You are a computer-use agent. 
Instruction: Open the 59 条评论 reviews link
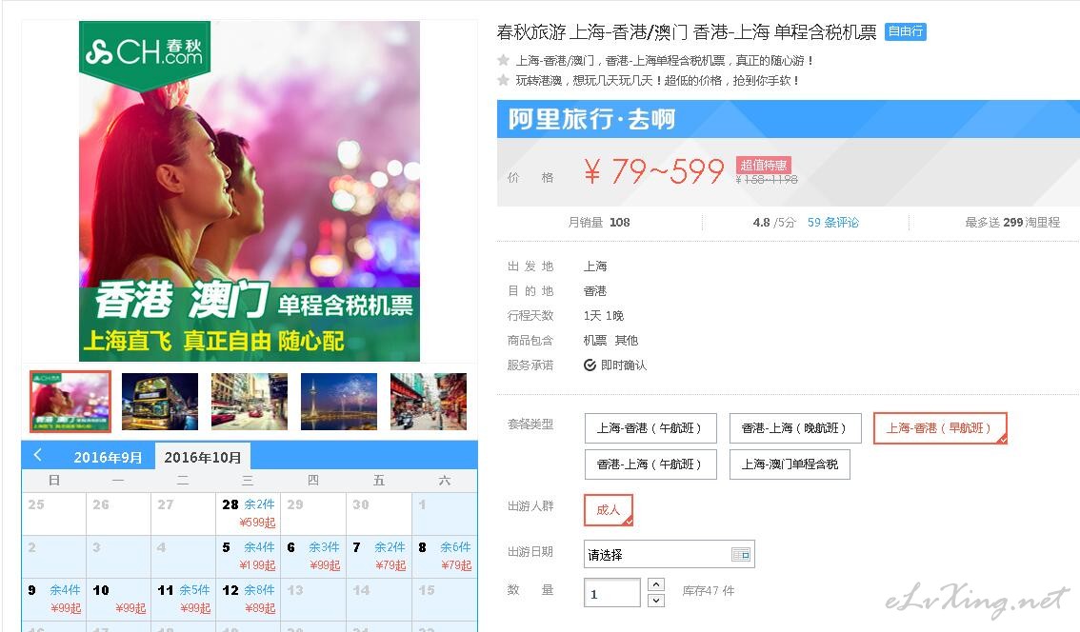click(x=832, y=223)
